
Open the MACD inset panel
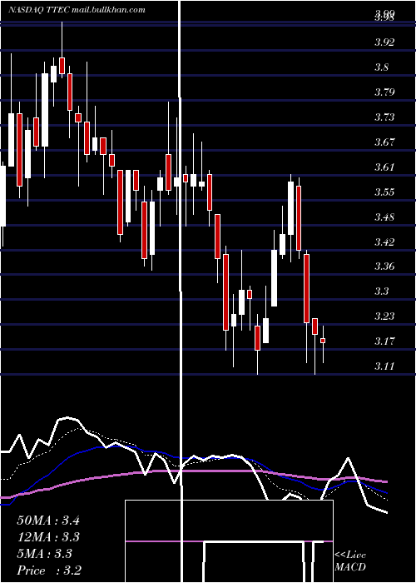click(x=229, y=541)
